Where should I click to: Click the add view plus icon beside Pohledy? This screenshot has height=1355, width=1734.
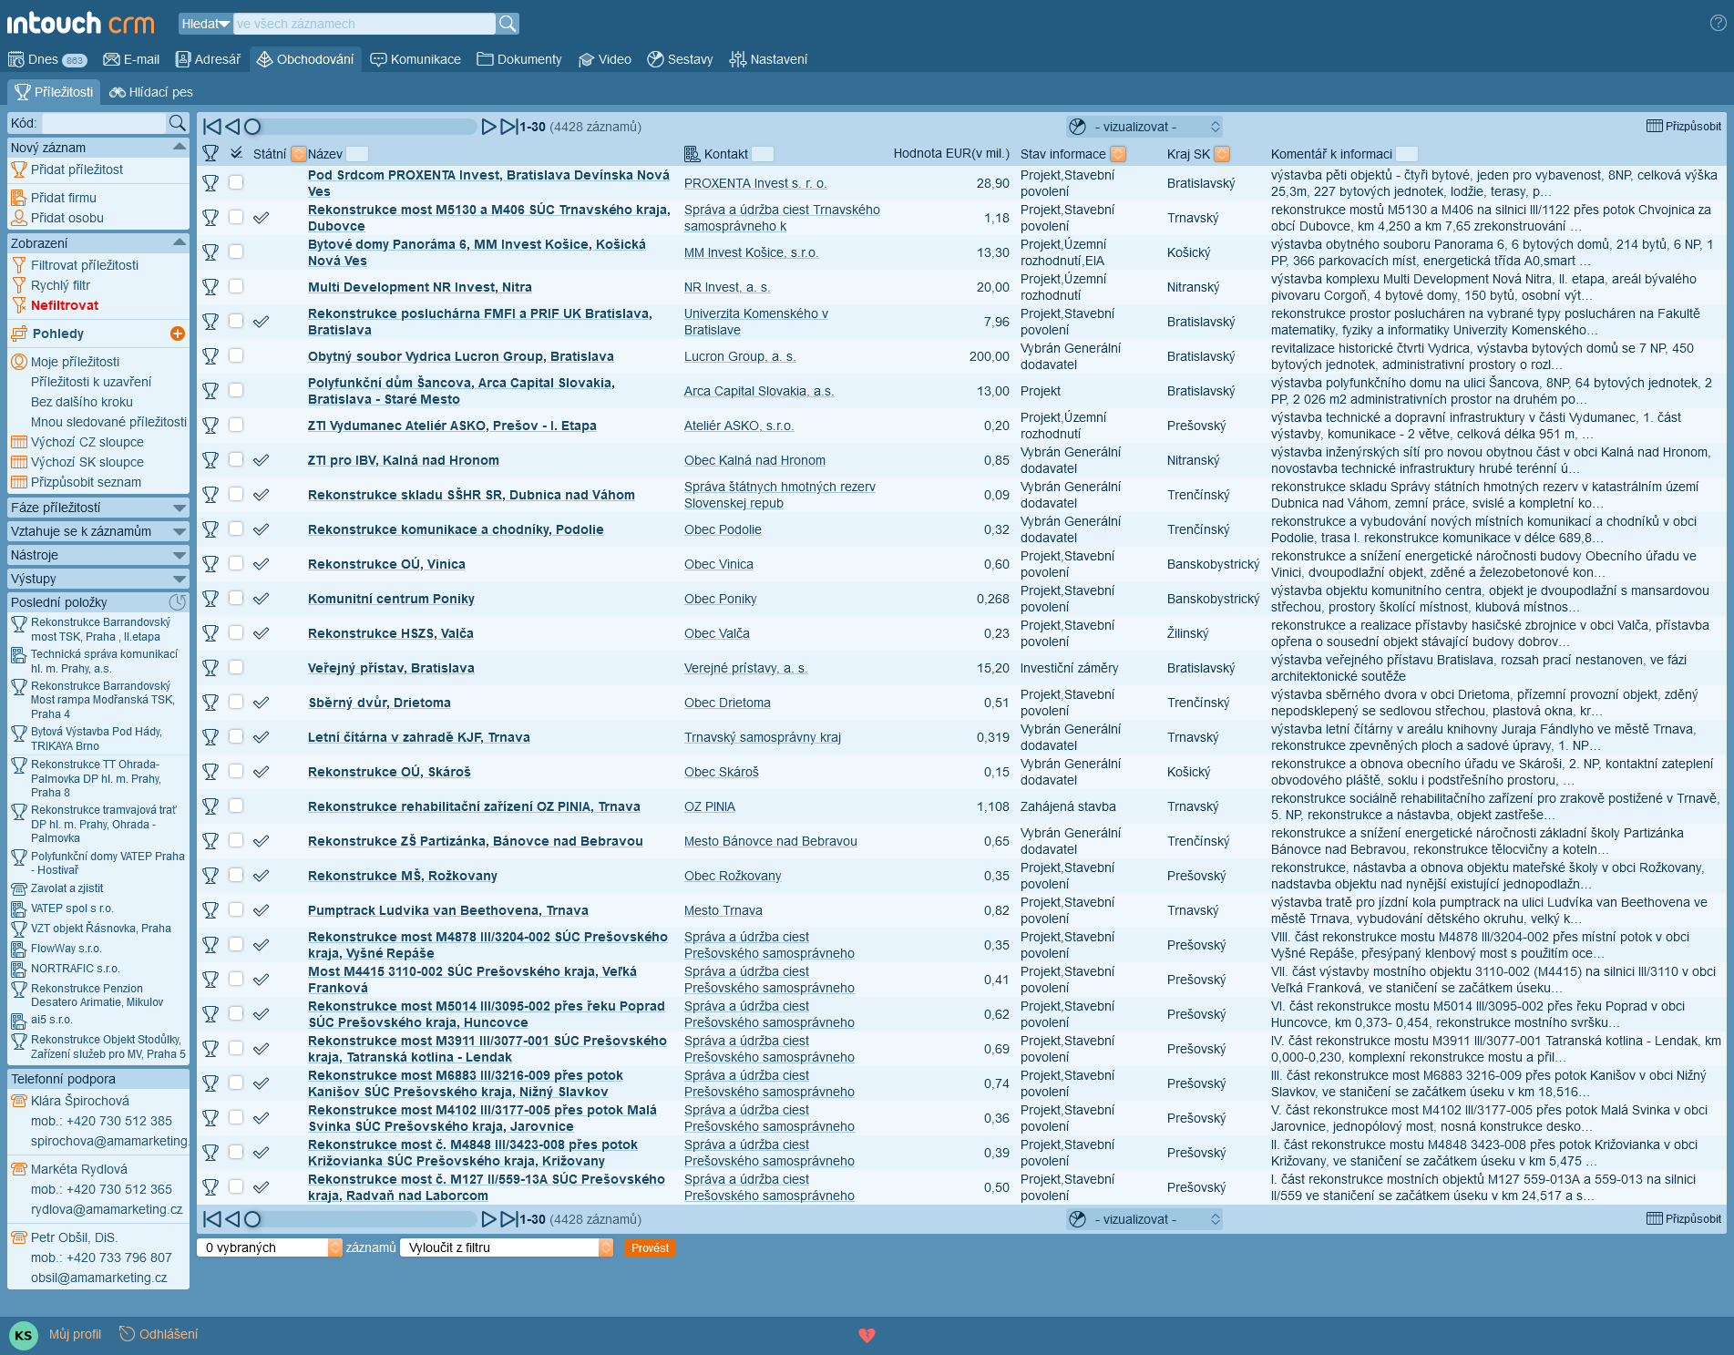[178, 334]
